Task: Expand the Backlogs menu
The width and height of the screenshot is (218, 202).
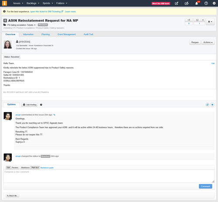Action: click(x=33, y=3)
